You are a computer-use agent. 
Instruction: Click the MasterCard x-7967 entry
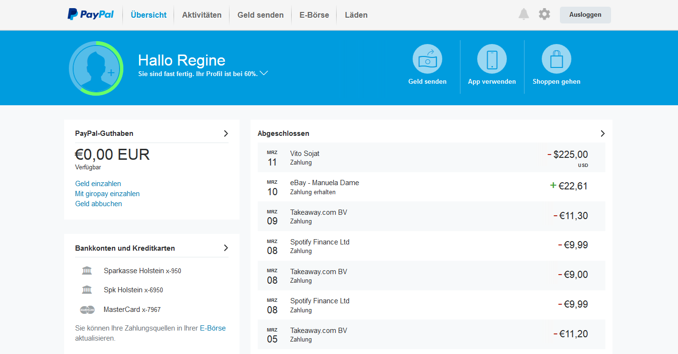click(x=132, y=310)
